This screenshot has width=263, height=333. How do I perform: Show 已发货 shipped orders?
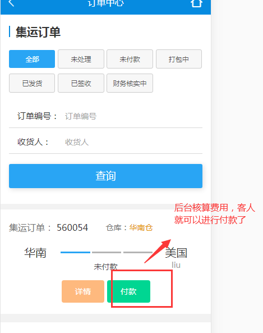32,83
